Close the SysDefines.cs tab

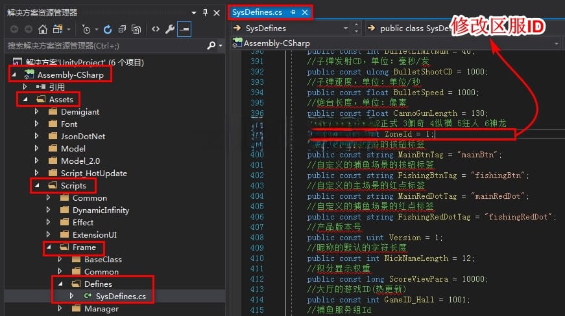coord(304,12)
